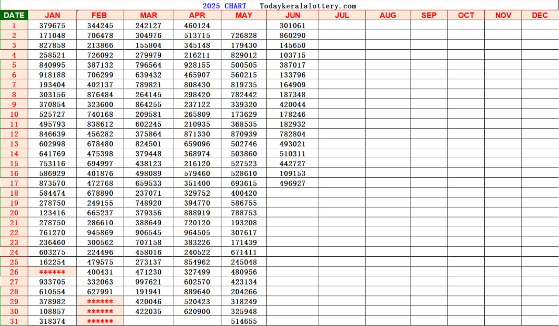Select cell with value 475398
Viewport: 559px width, 326px height.
pyautogui.click(x=100, y=154)
